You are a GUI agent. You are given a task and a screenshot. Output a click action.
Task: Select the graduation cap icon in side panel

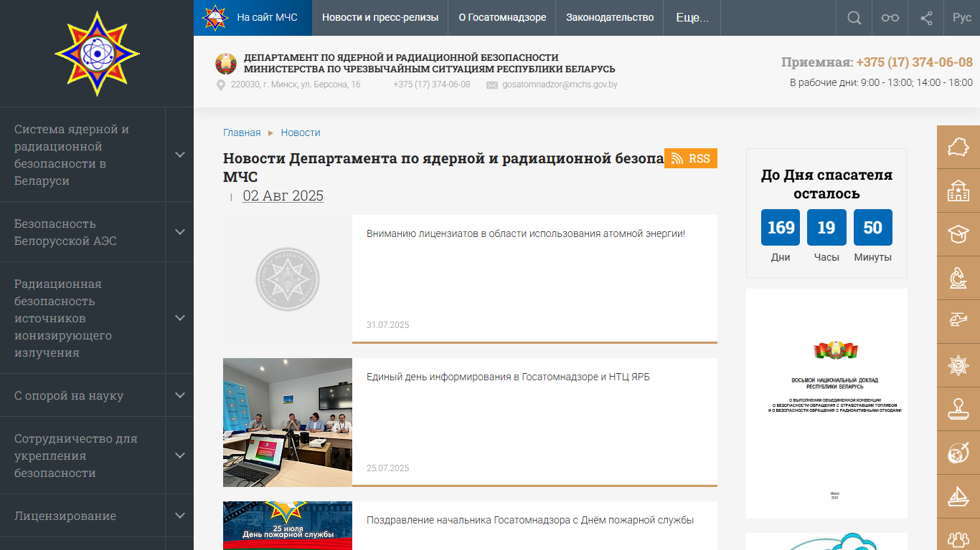(958, 234)
